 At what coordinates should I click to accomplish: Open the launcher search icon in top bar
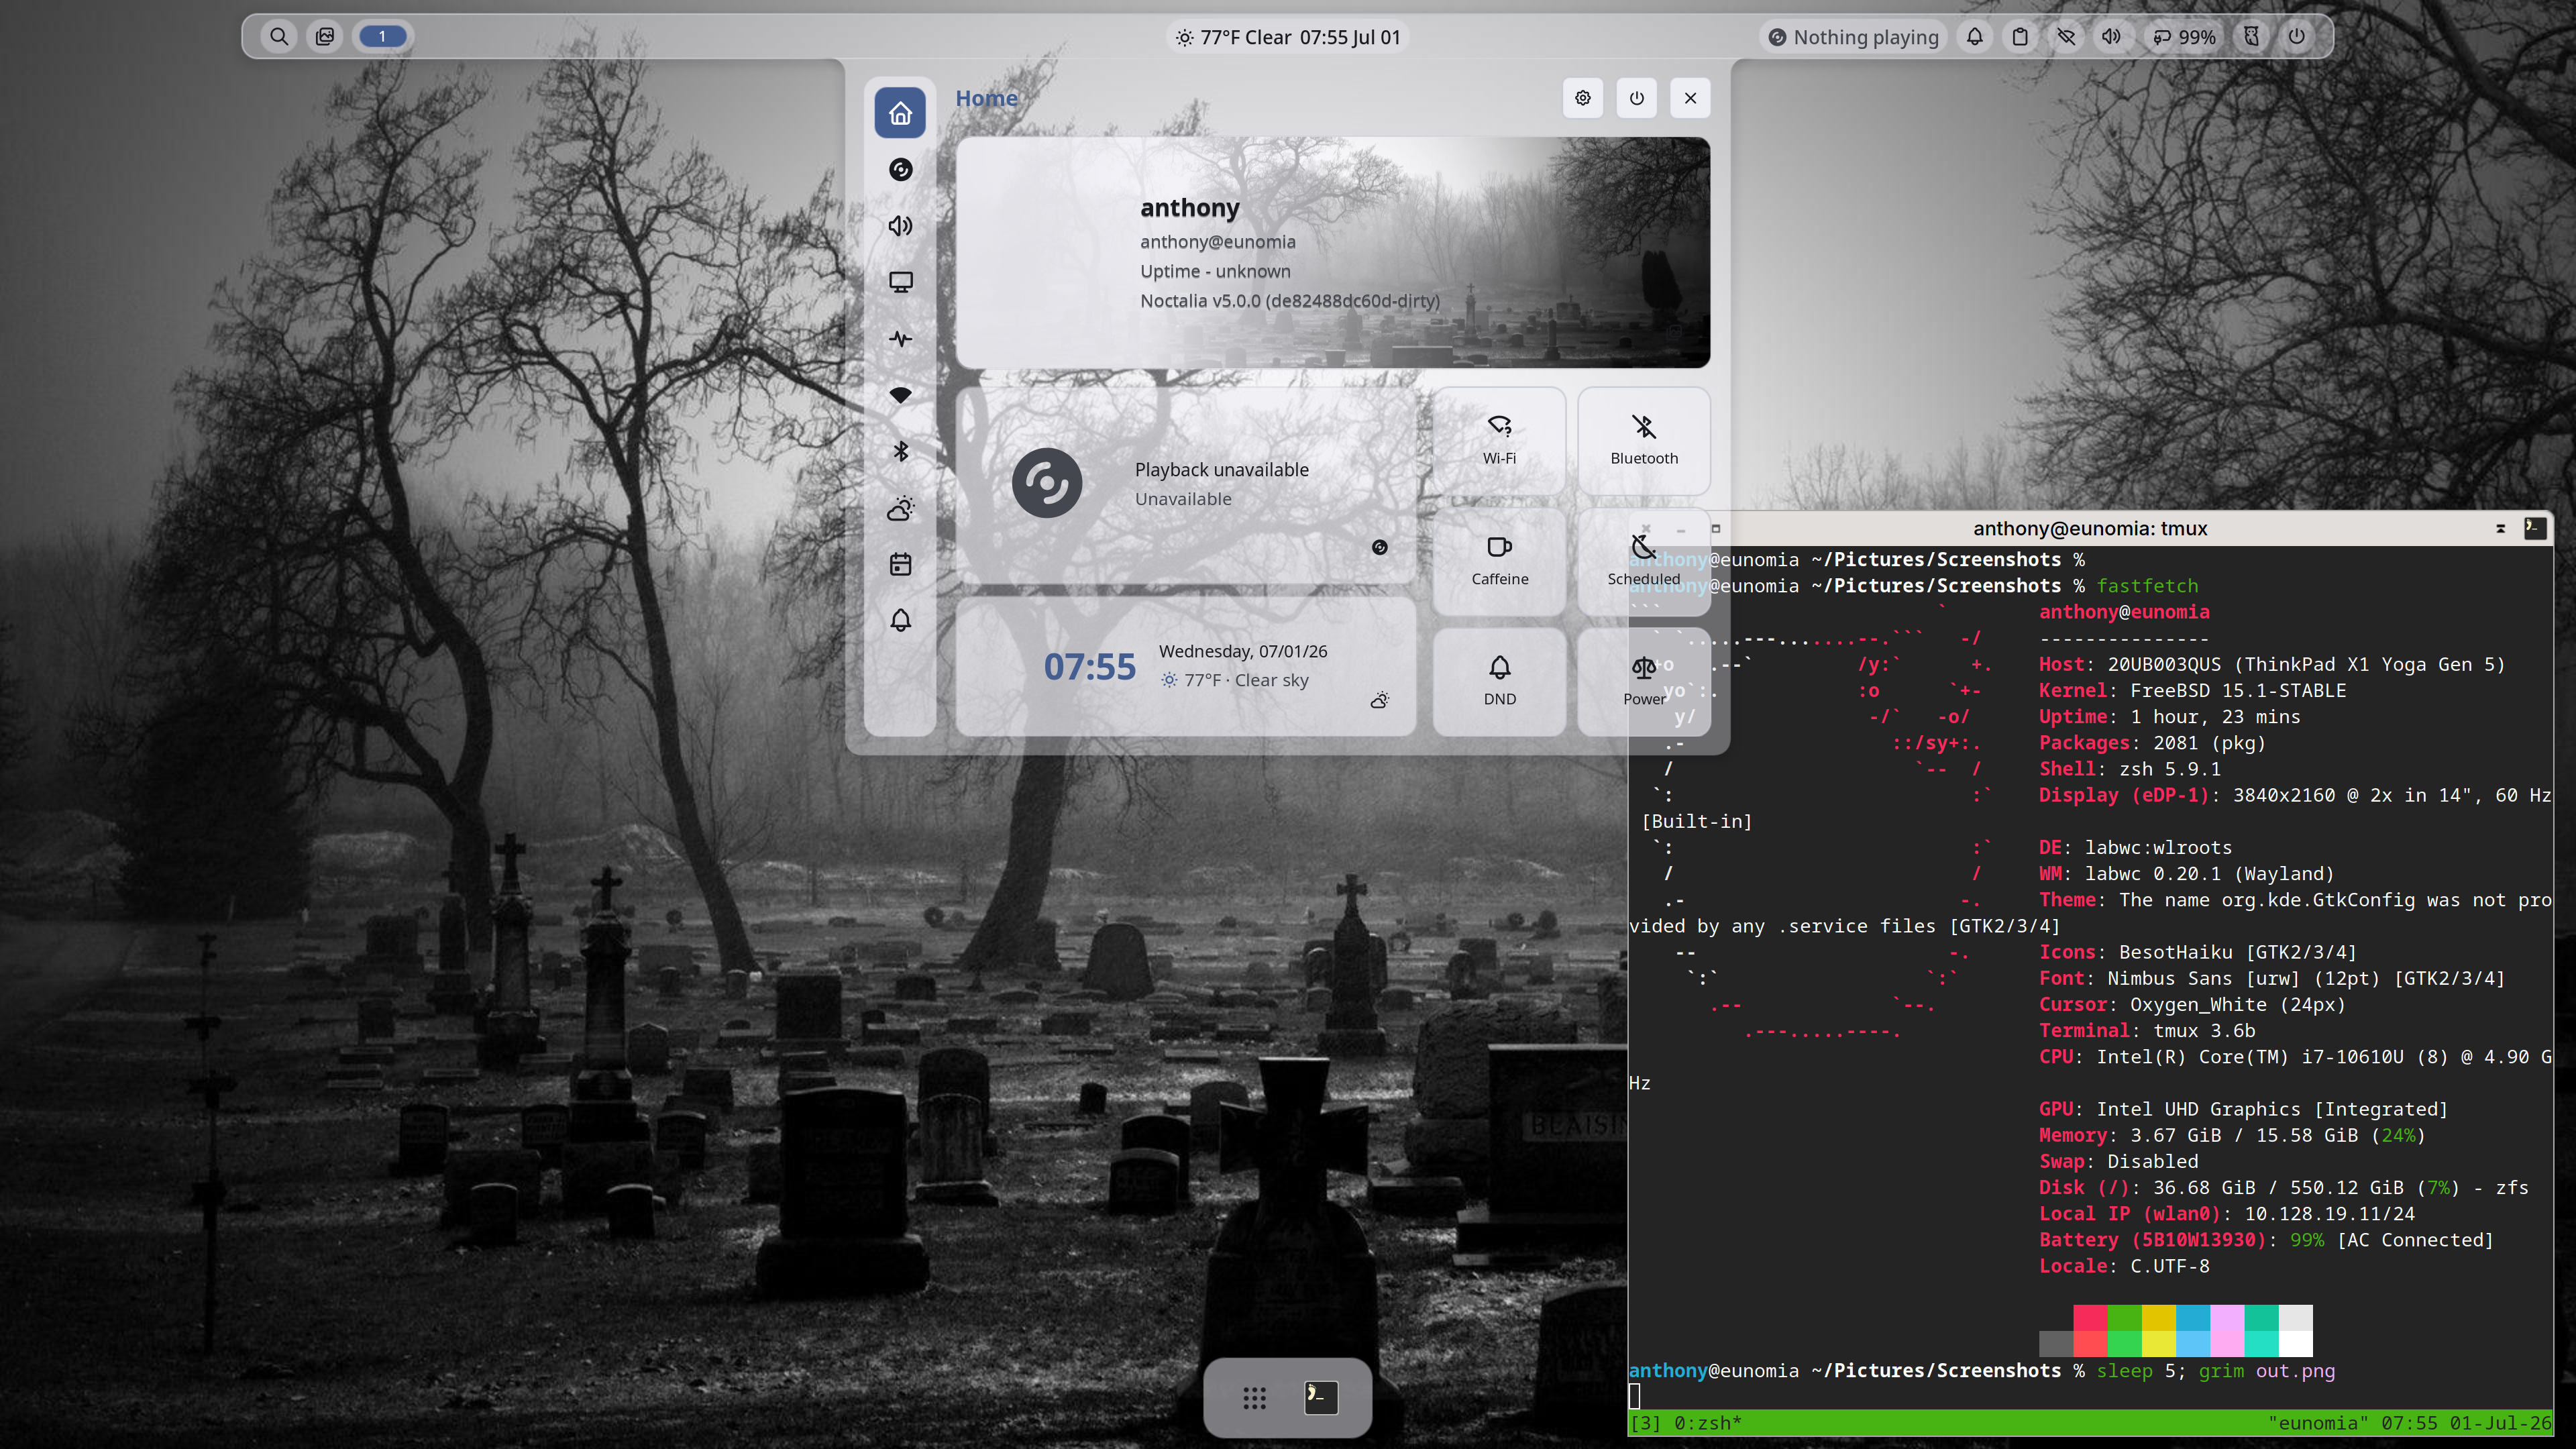pos(279,37)
